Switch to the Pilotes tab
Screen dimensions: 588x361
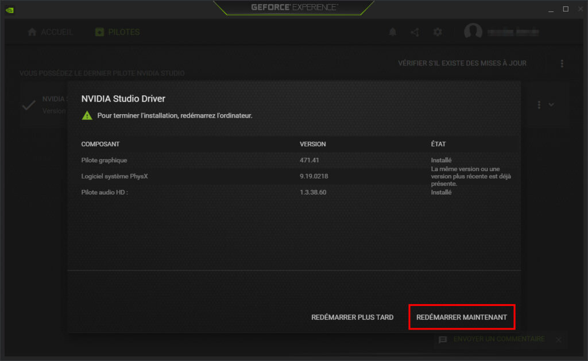pos(117,32)
